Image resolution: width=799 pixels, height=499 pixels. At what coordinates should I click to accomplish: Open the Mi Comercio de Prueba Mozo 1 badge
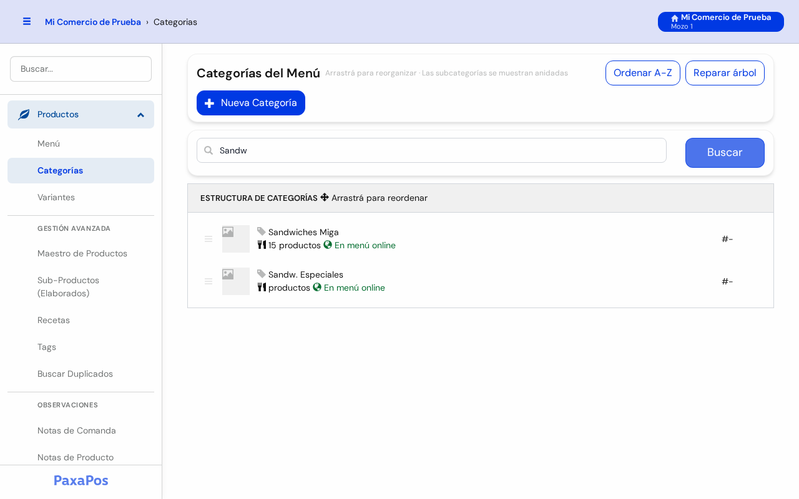tap(721, 22)
